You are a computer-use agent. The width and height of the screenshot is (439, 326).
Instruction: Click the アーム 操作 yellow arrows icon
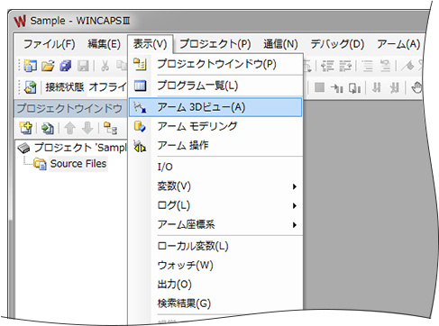[140, 146]
